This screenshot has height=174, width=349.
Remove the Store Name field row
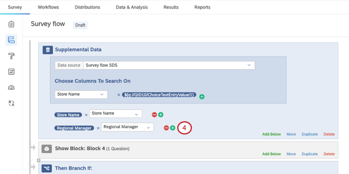(154, 115)
